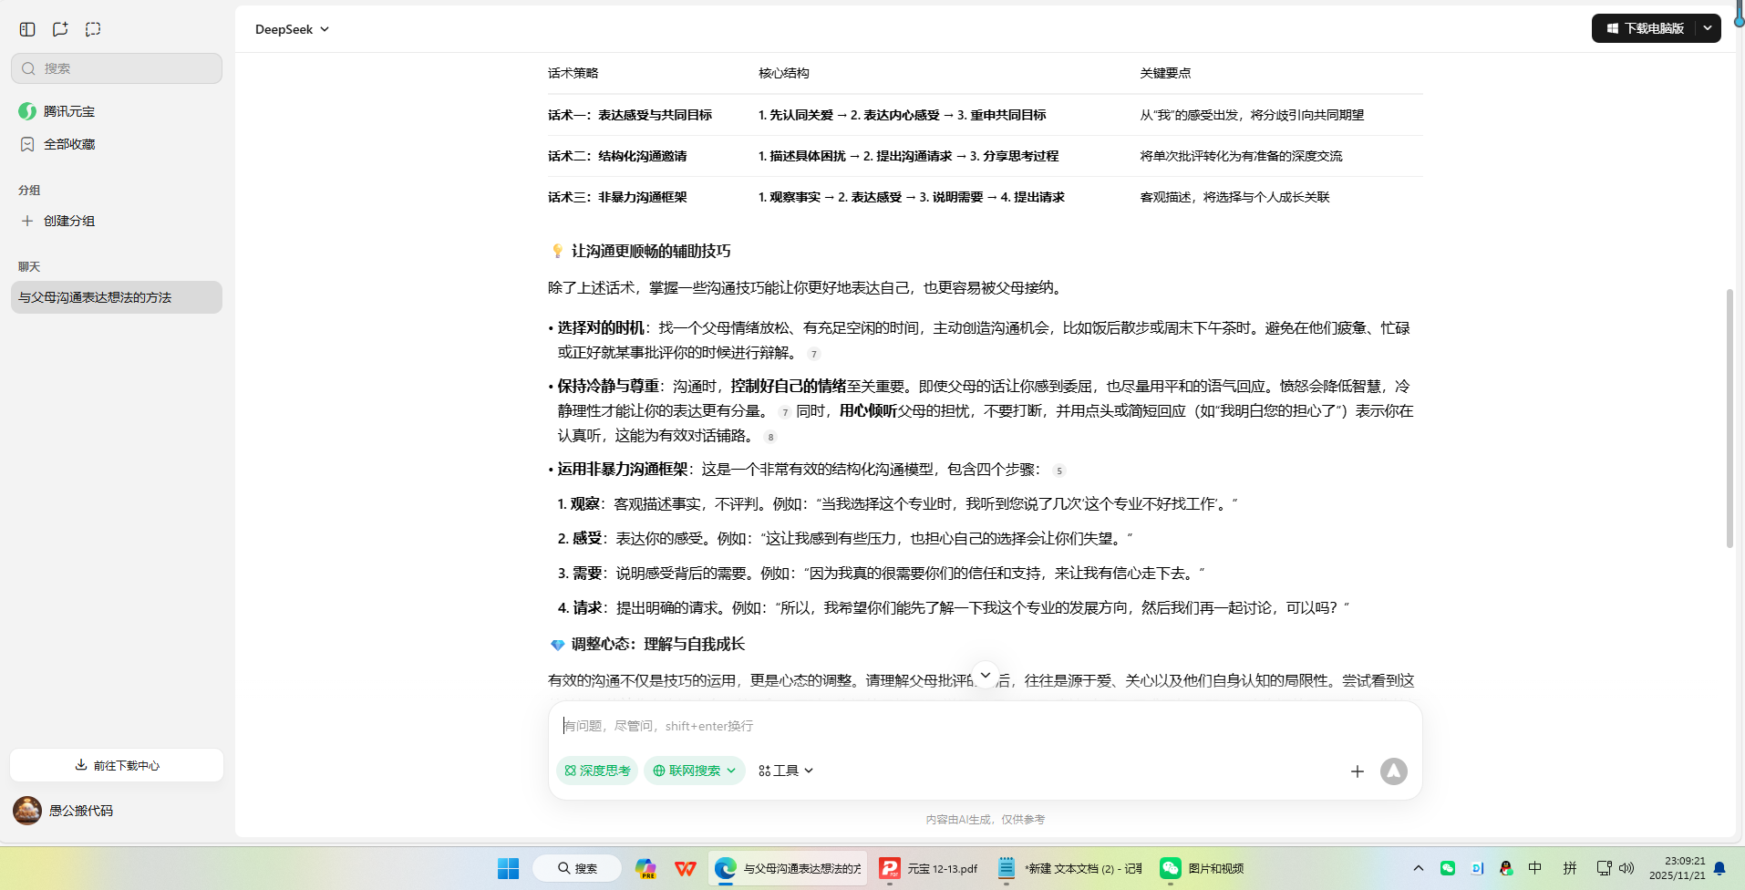Toggle 联网搜索 mode
Viewport: 1745px width, 890px height.
(x=688, y=771)
